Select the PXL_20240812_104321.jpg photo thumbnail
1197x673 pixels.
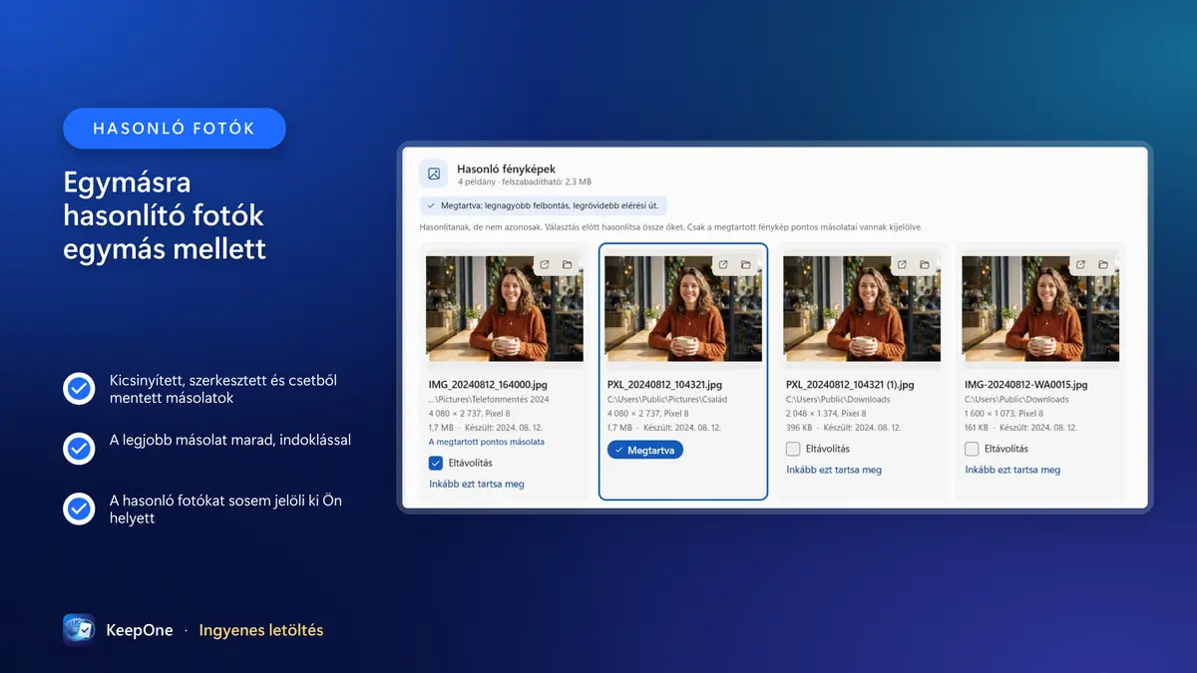(683, 308)
